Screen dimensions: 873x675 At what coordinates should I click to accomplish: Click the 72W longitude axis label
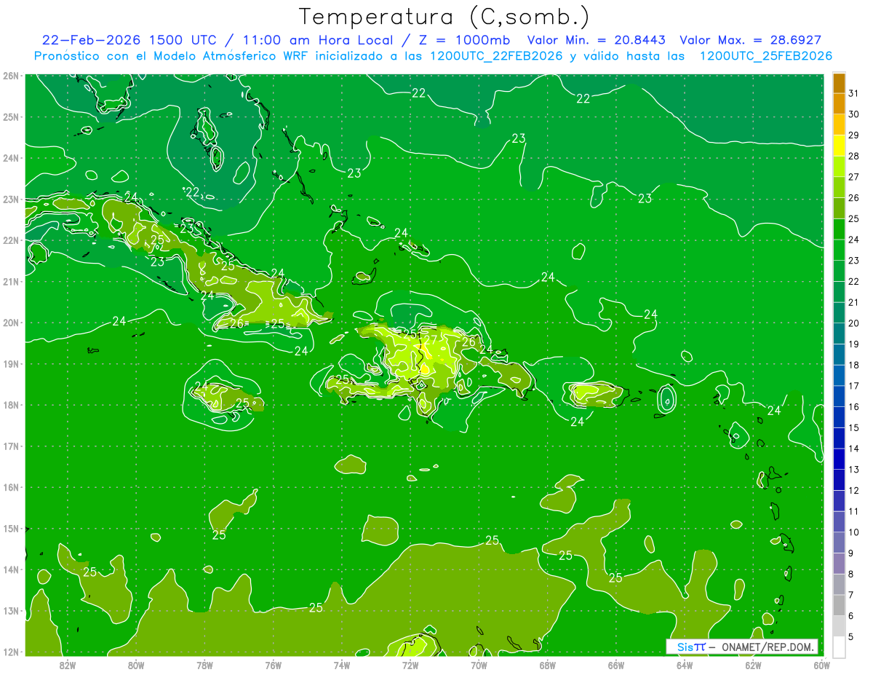click(x=410, y=665)
